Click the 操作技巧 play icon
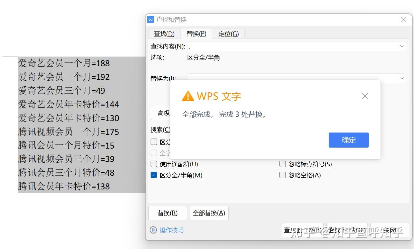Screen dimensions: 414x249 coord(153,230)
